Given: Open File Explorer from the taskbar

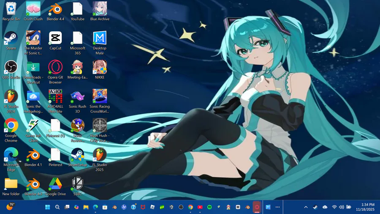Looking at the screenshot, I should click(x=86, y=207).
